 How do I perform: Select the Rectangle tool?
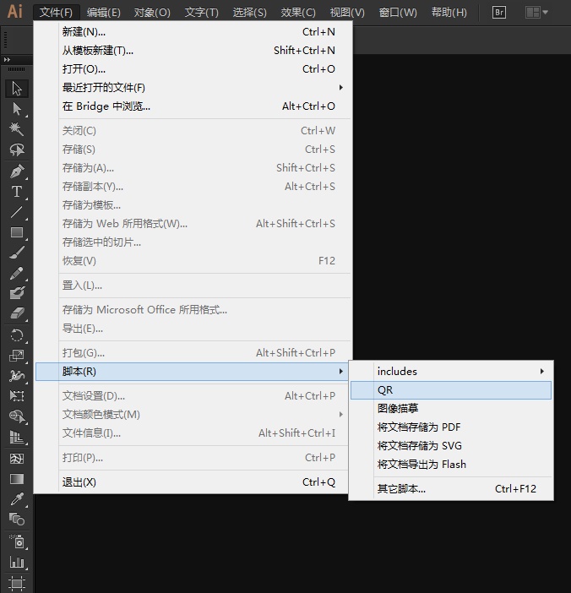point(17,232)
